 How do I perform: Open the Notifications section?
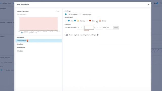[x=39, y=48]
